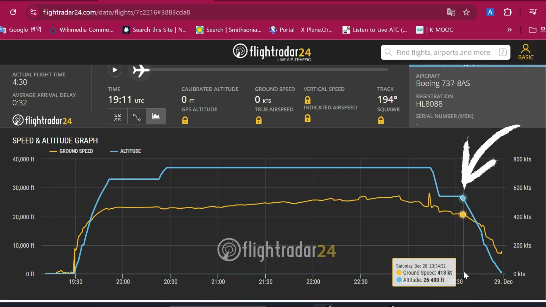Toggle the GPS altitude lock icon
Viewport: 546px width, 307px height.
185,120
